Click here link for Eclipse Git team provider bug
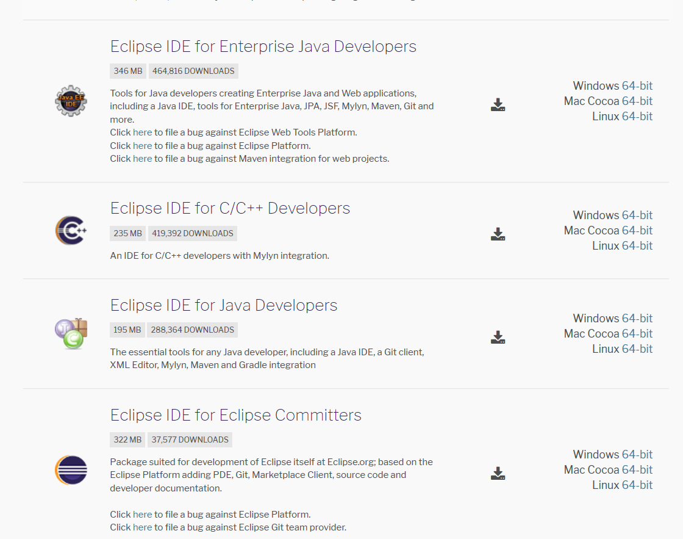 [143, 527]
